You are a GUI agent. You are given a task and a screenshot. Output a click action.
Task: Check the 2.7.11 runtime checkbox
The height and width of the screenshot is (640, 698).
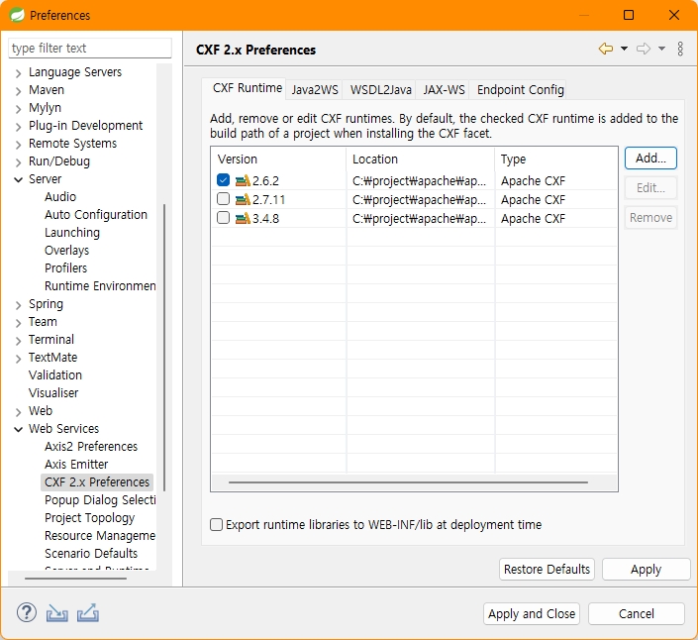click(223, 198)
